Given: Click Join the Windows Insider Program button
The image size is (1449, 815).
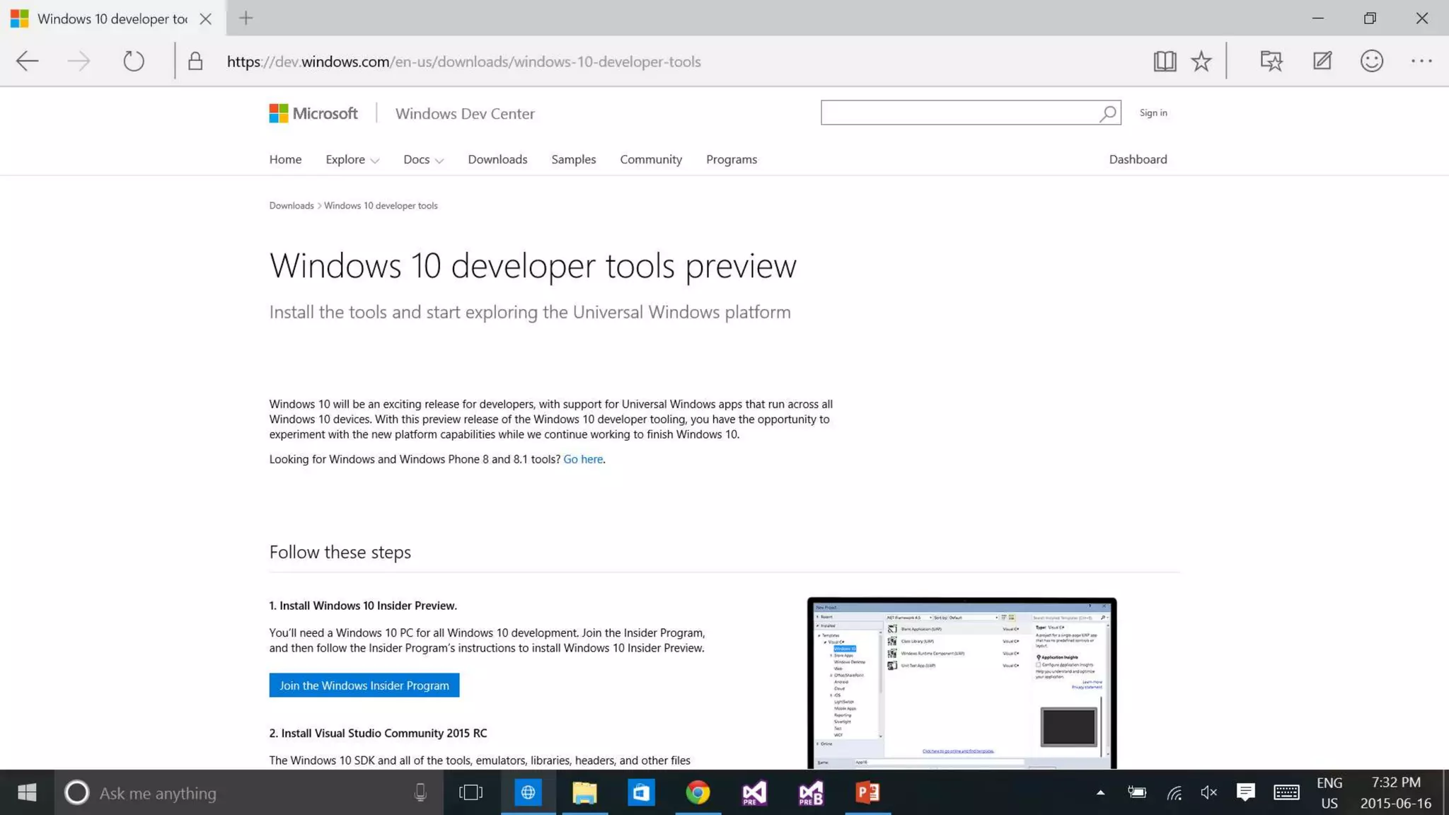Looking at the screenshot, I should 364,686.
